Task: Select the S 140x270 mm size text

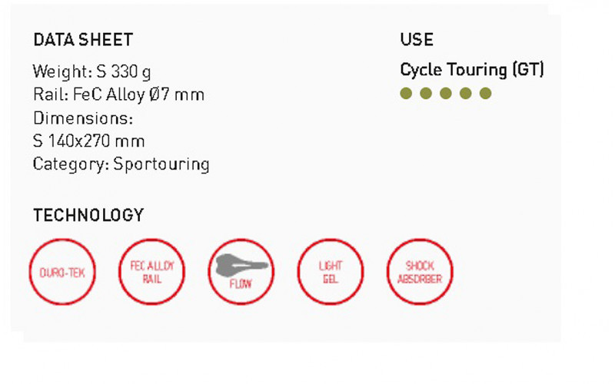Action: [88, 141]
